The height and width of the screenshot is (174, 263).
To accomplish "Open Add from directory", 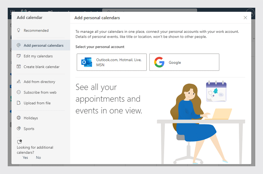I will point(41,82).
